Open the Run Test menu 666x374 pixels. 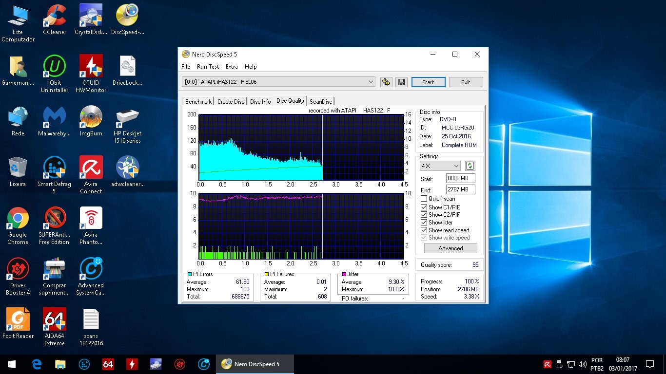click(x=208, y=67)
